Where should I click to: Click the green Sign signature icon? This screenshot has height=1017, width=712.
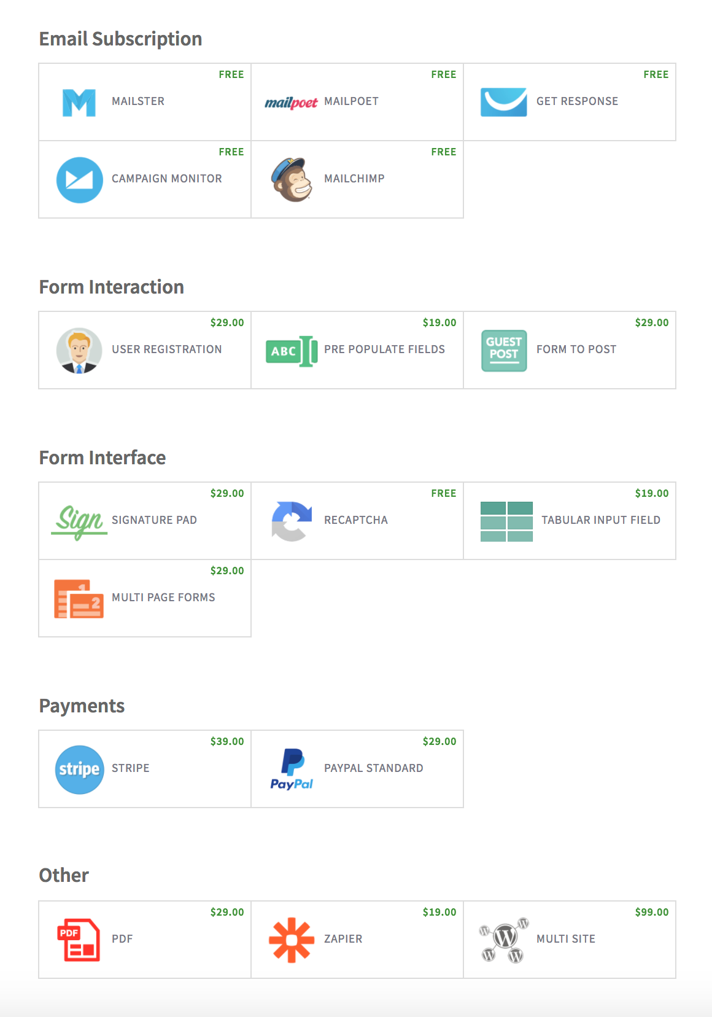(x=79, y=521)
